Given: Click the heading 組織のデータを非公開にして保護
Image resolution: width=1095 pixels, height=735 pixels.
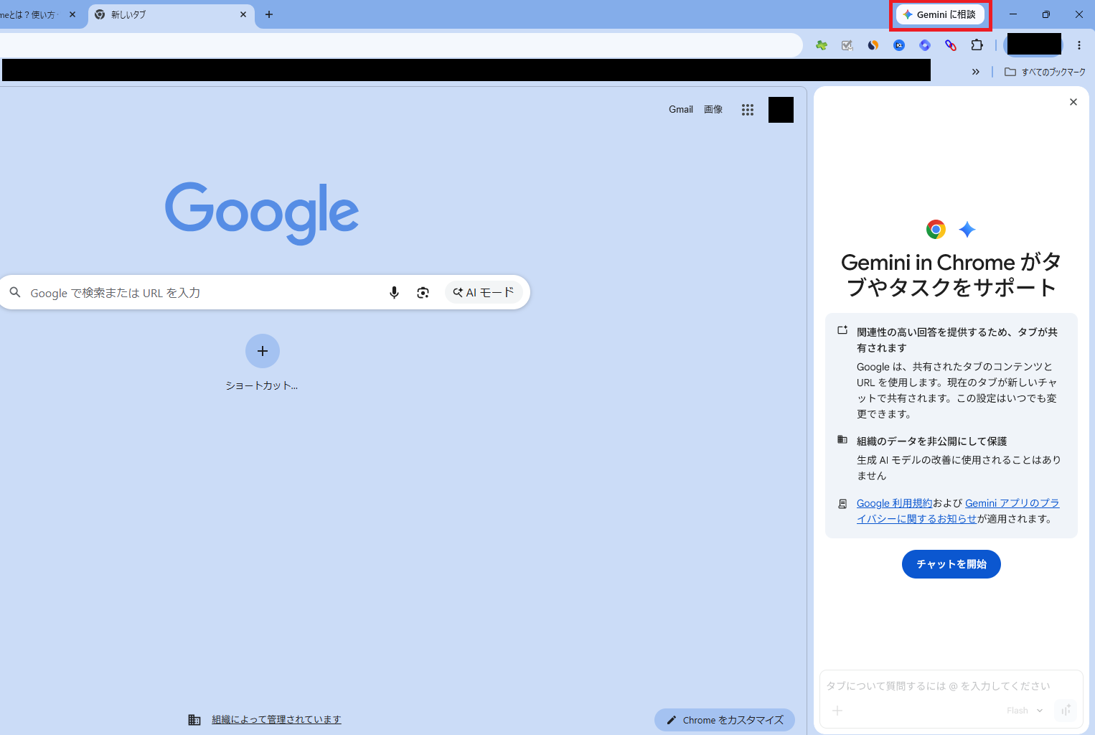Looking at the screenshot, I should tap(932, 441).
